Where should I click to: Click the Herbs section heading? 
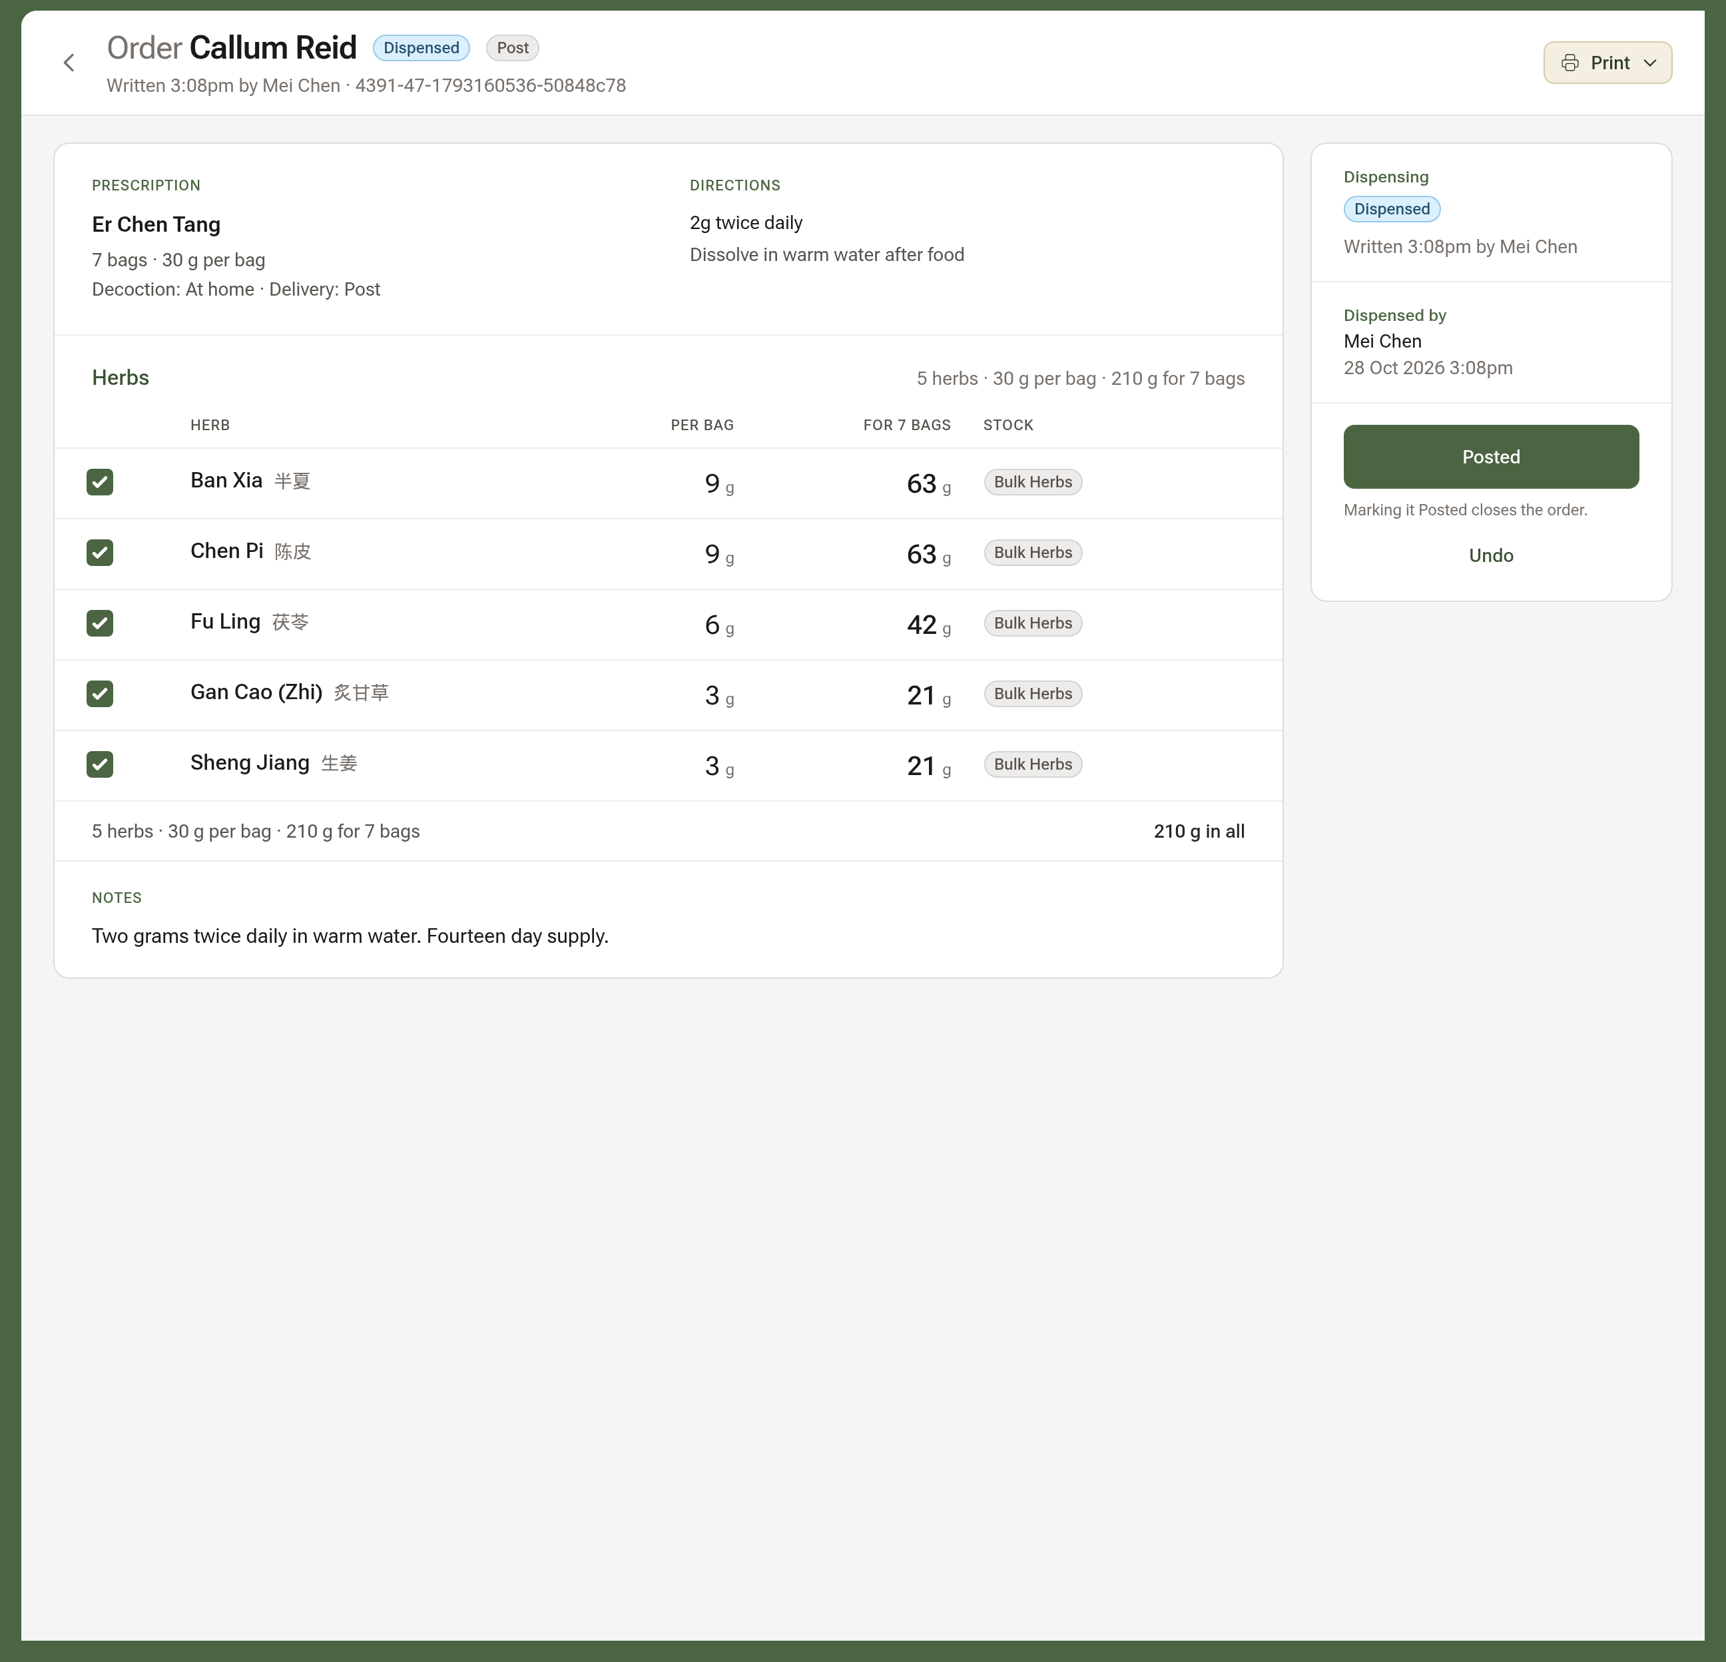click(x=121, y=377)
